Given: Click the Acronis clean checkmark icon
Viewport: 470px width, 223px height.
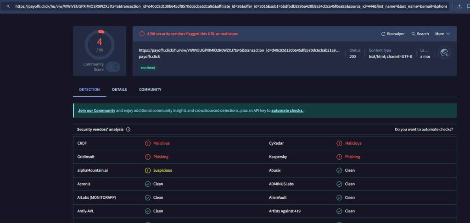Looking at the screenshot, I should coord(147,184).
